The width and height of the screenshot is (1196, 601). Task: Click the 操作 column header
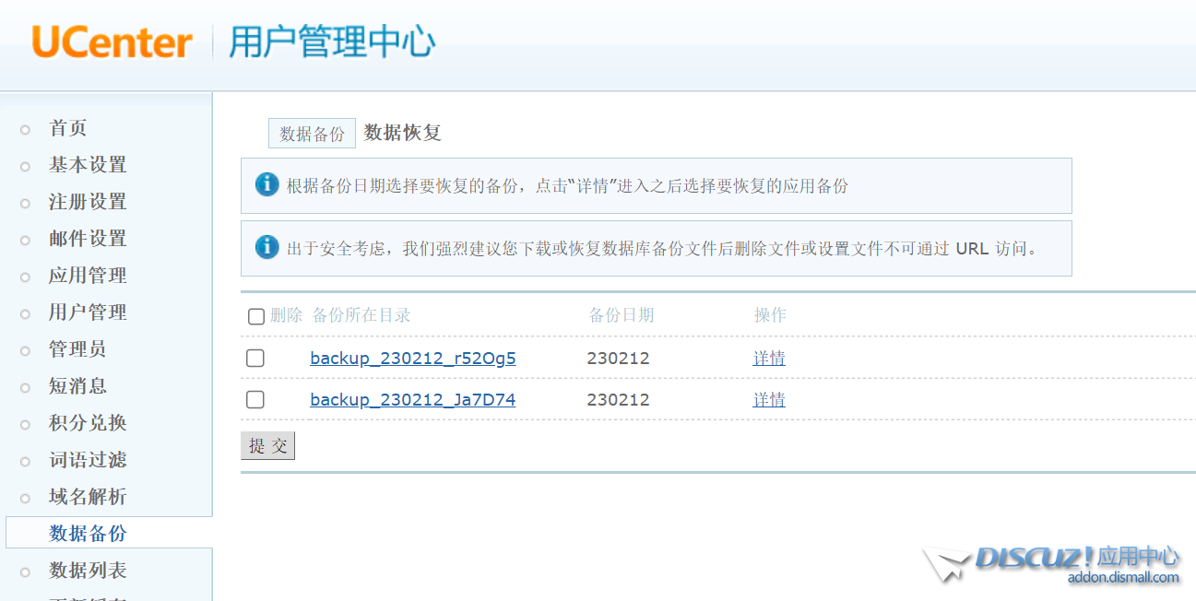pyautogui.click(x=770, y=315)
